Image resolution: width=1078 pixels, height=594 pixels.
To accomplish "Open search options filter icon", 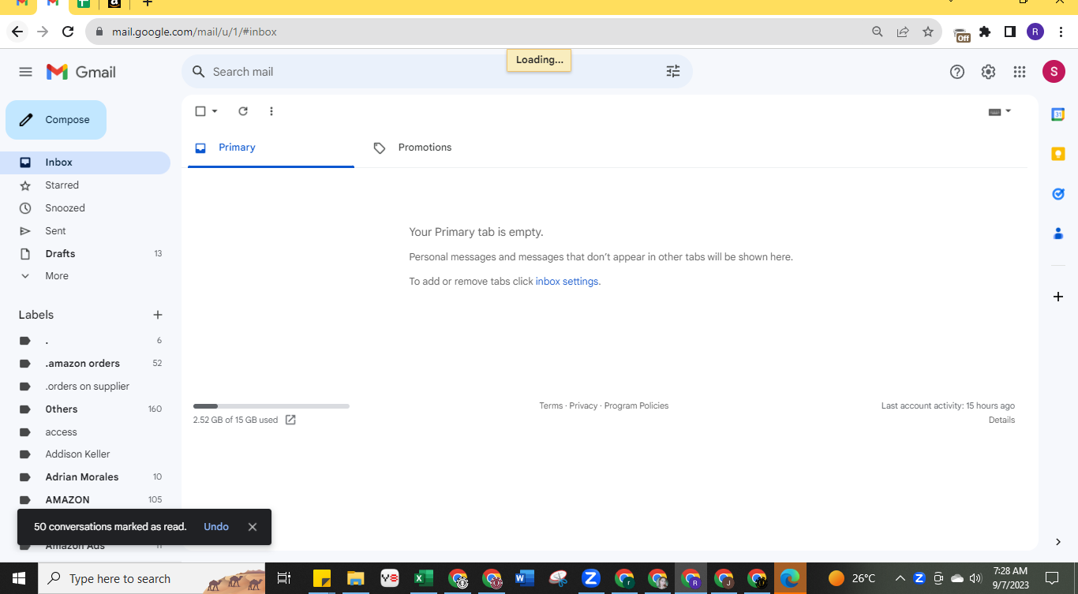I will click(673, 72).
